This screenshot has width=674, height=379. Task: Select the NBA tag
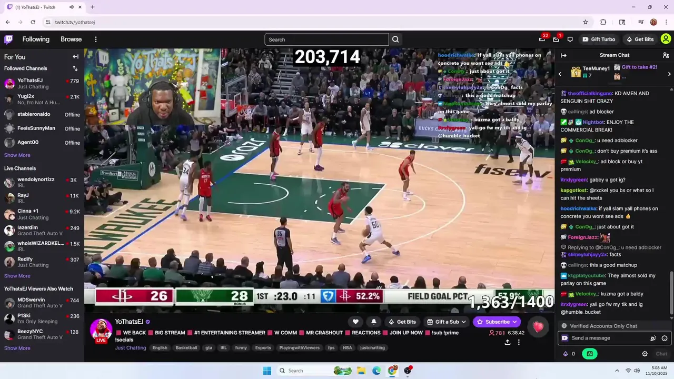[x=347, y=347]
